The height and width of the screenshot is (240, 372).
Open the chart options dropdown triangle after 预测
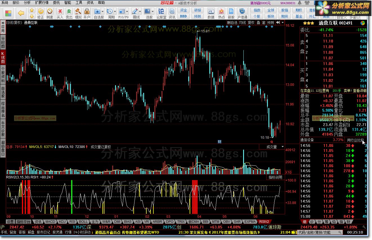[283, 23]
